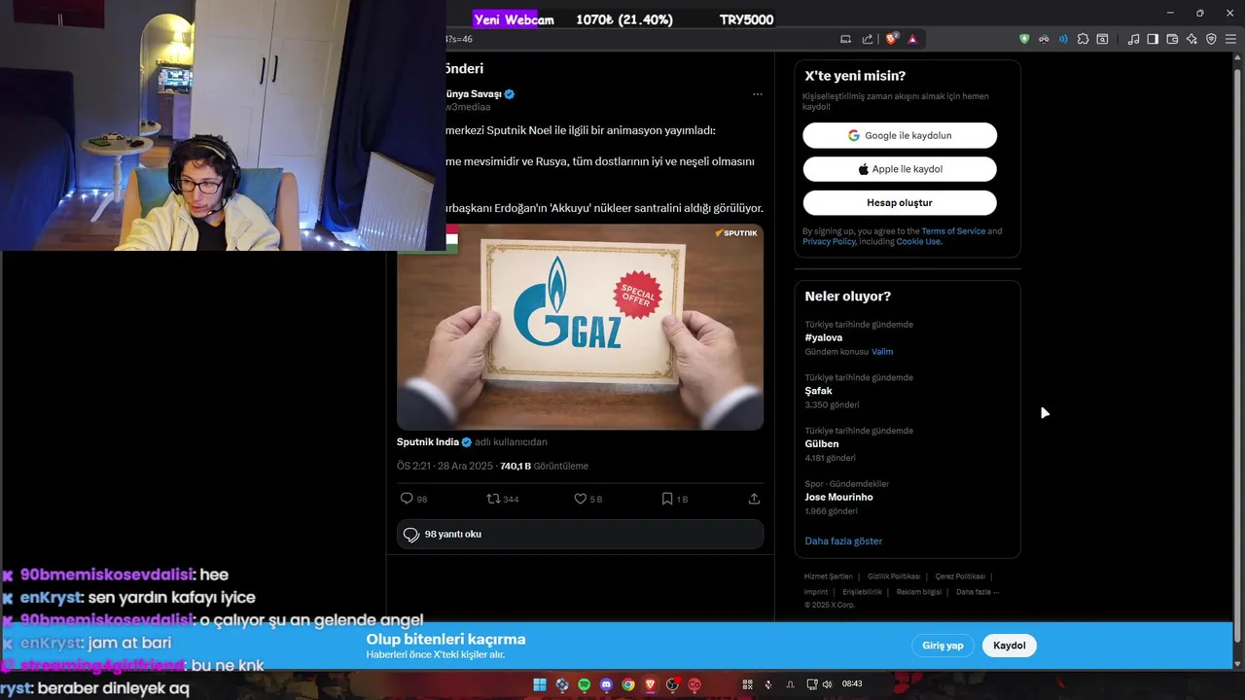1245x700 pixels.
Task: Toggle the browser sidebar panel icon
Action: point(1153,39)
